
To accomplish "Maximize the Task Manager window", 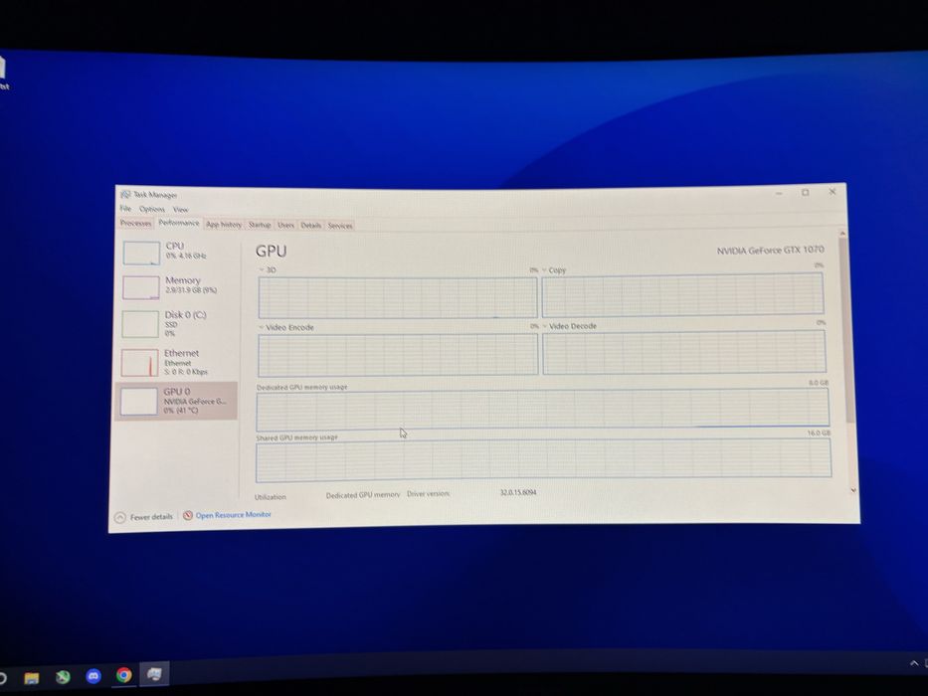I will click(805, 193).
